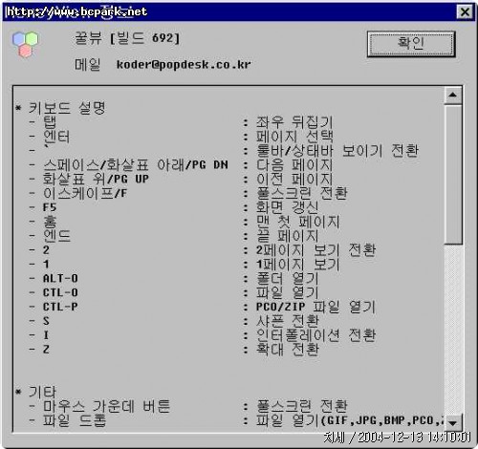Viewport: 478px width, 449px height.
Task: Click the text 끝 페이지
Action: 287,236
